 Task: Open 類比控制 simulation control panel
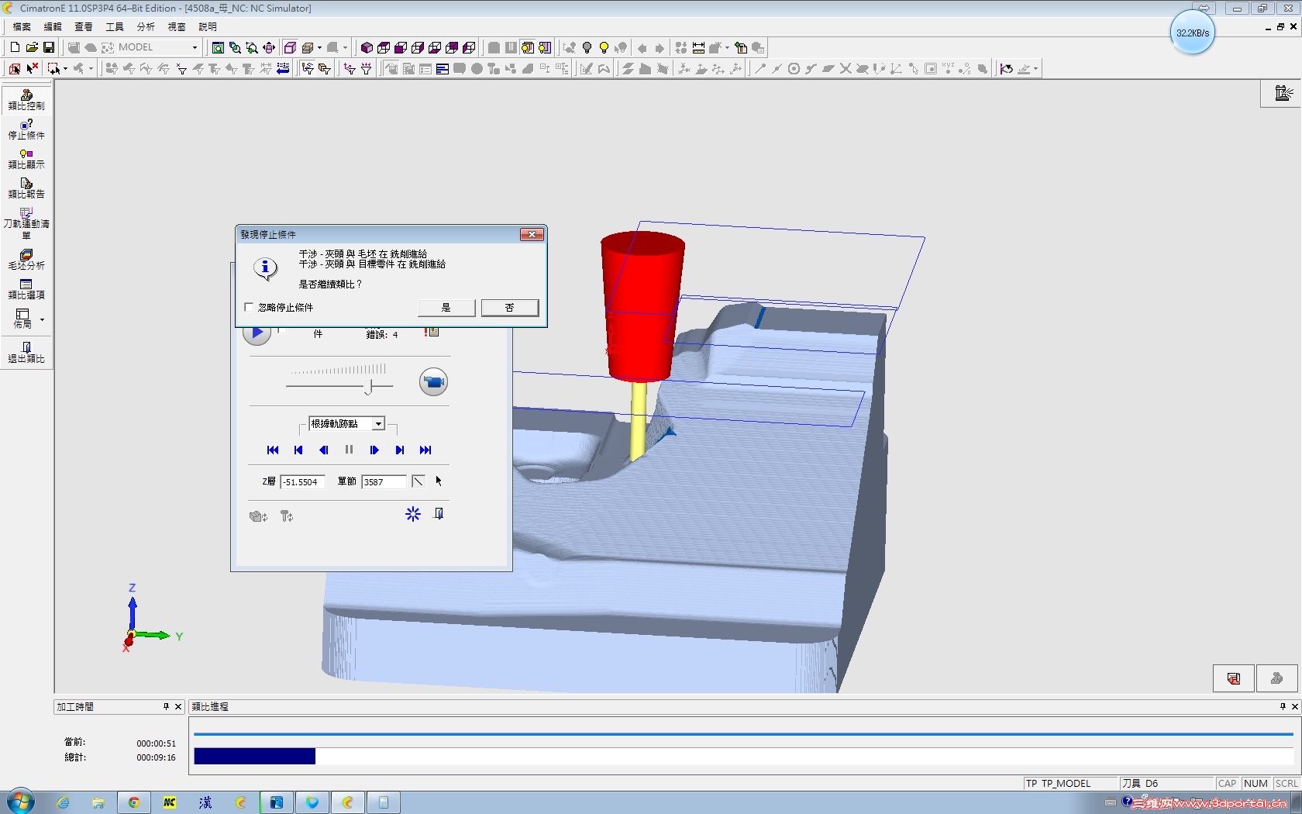coord(26,100)
